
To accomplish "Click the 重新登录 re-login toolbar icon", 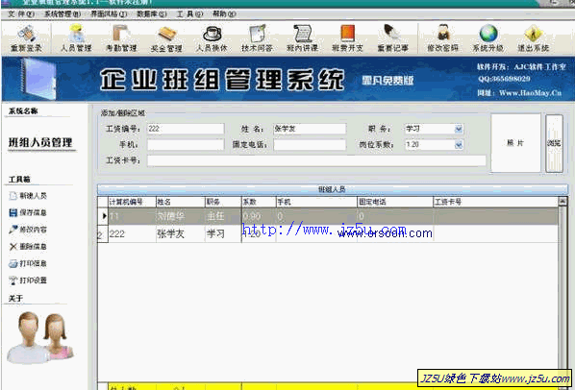I will [x=26, y=38].
